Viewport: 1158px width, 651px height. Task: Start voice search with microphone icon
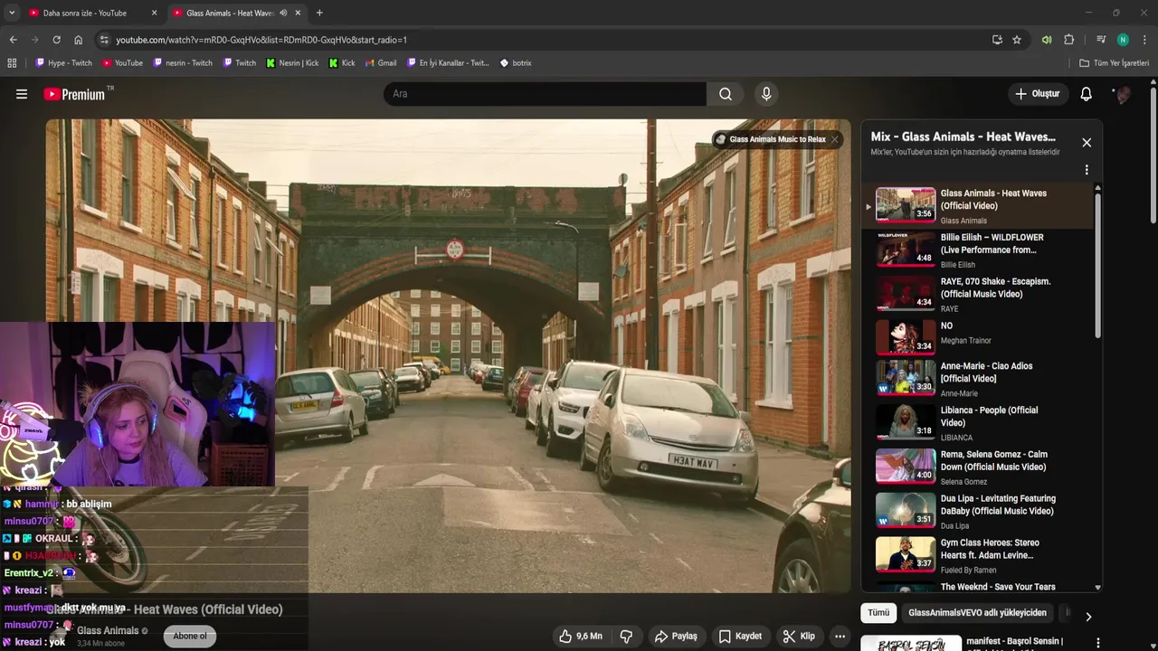pyautogui.click(x=766, y=94)
